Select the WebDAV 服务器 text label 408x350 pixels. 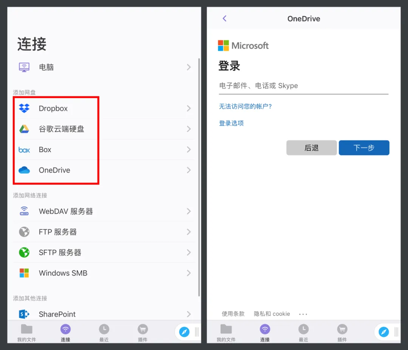pos(66,211)
